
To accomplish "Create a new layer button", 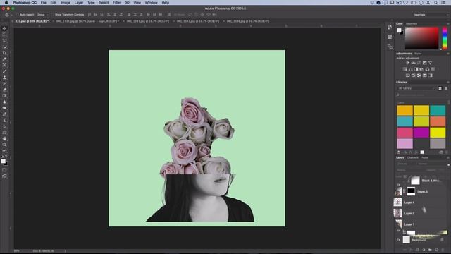I will point(436,250).
